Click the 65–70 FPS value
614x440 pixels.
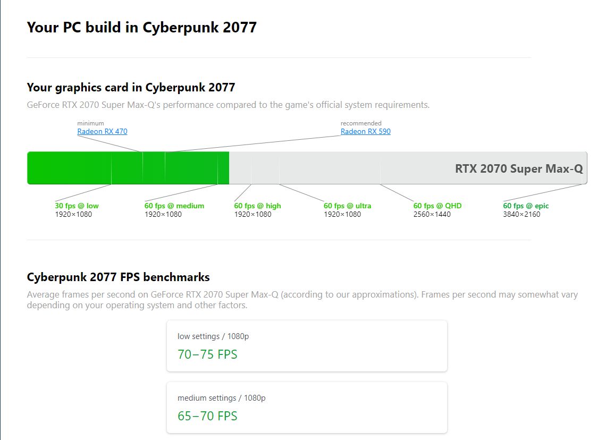pyautogui.click(x=207, y=416)
